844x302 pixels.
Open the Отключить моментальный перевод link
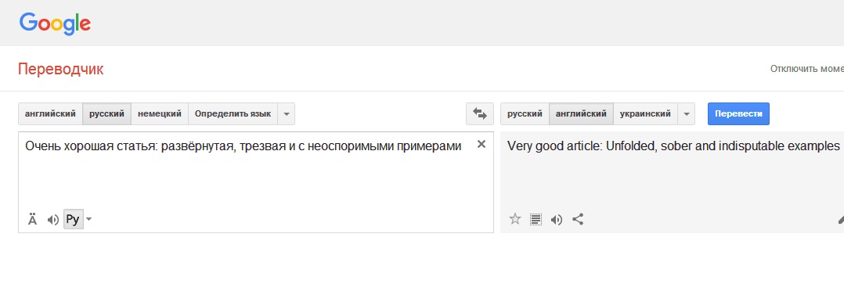point(807,69)
